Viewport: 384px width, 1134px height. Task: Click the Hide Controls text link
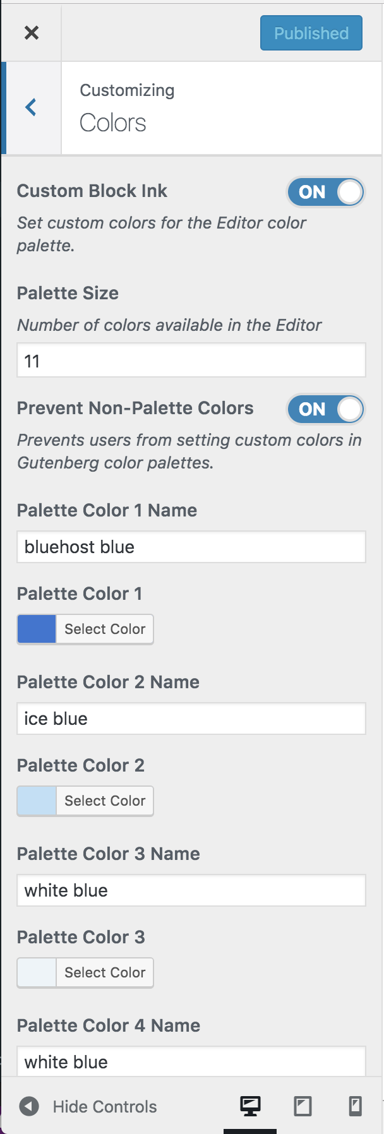[x=105, y=1106]
